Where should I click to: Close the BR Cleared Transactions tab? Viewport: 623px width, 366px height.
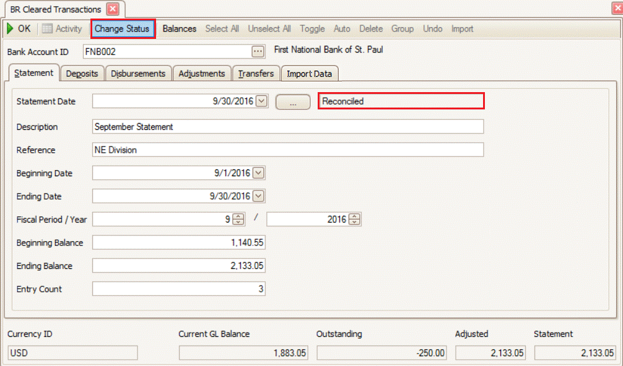(x=112, y=9)
